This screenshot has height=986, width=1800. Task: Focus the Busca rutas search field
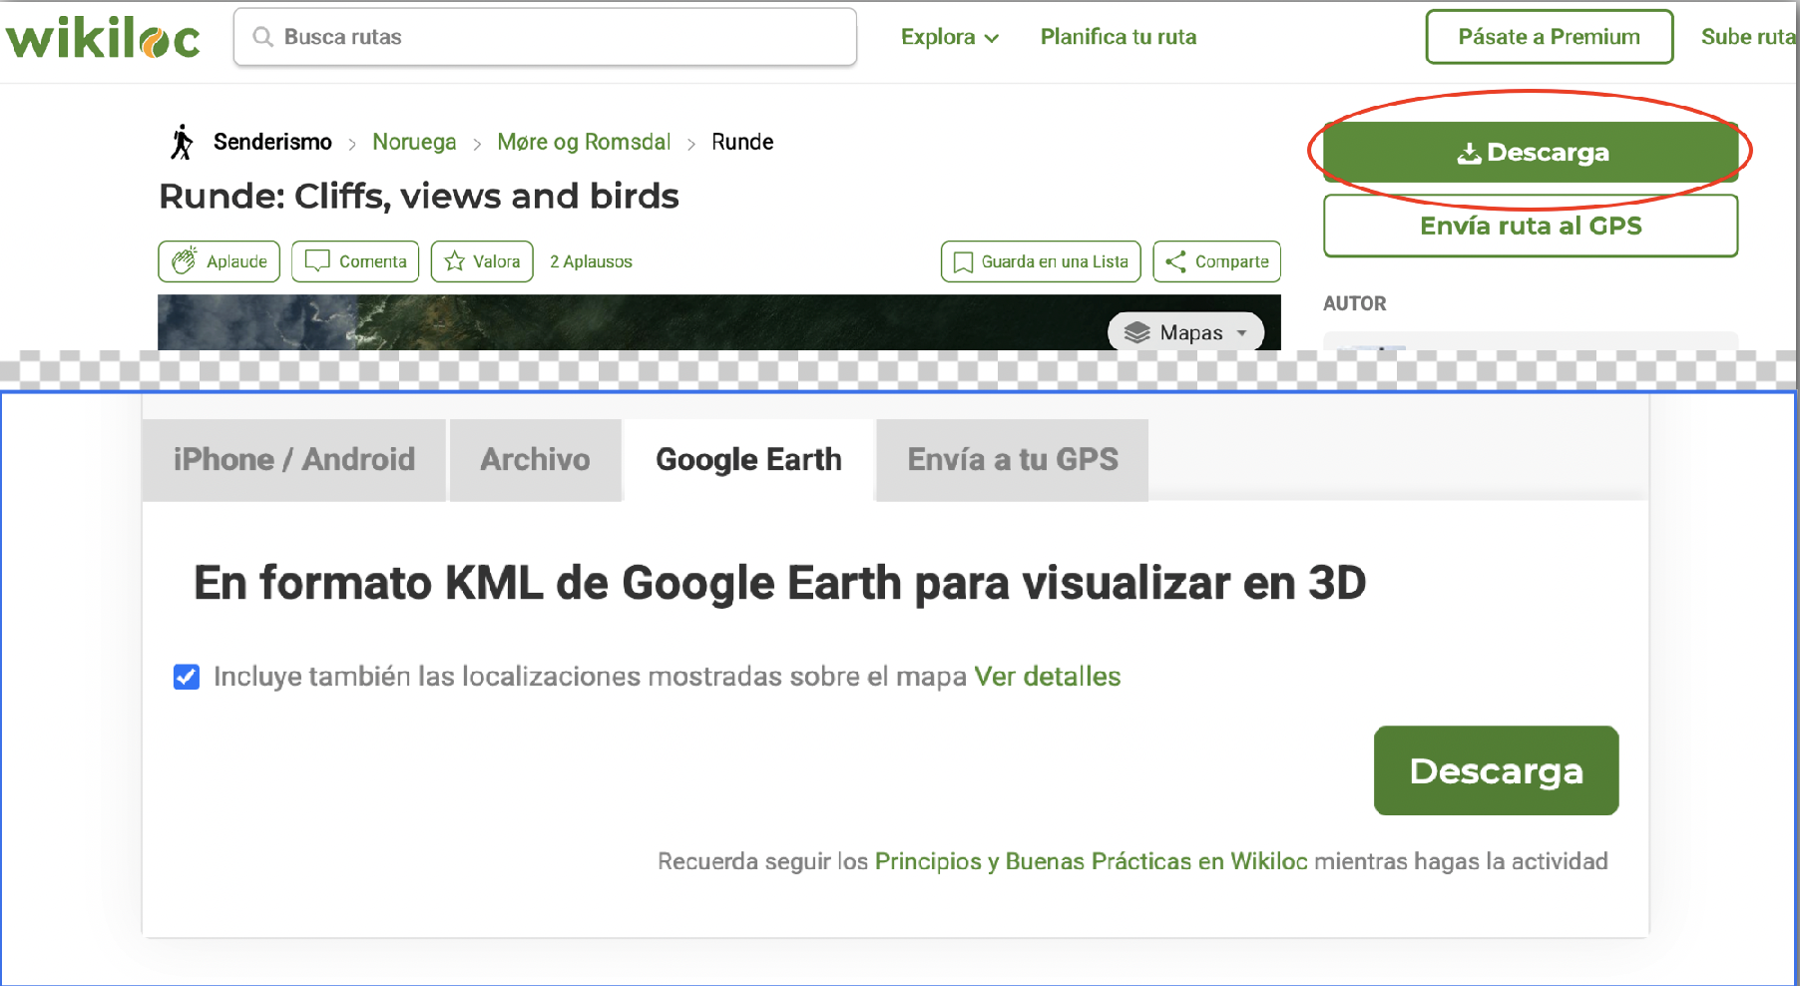pos(559,37)
